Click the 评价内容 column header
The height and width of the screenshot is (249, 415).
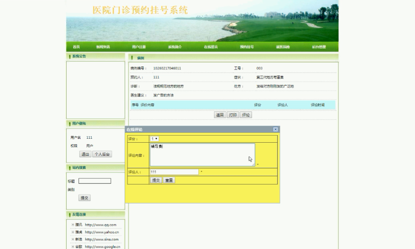[x=147, y=105]
